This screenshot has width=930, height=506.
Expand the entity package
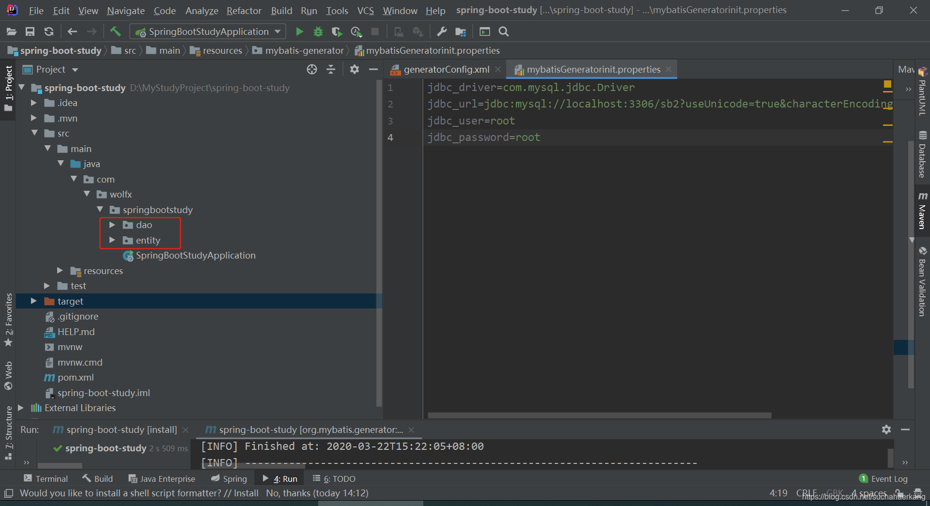pos(112,240)
